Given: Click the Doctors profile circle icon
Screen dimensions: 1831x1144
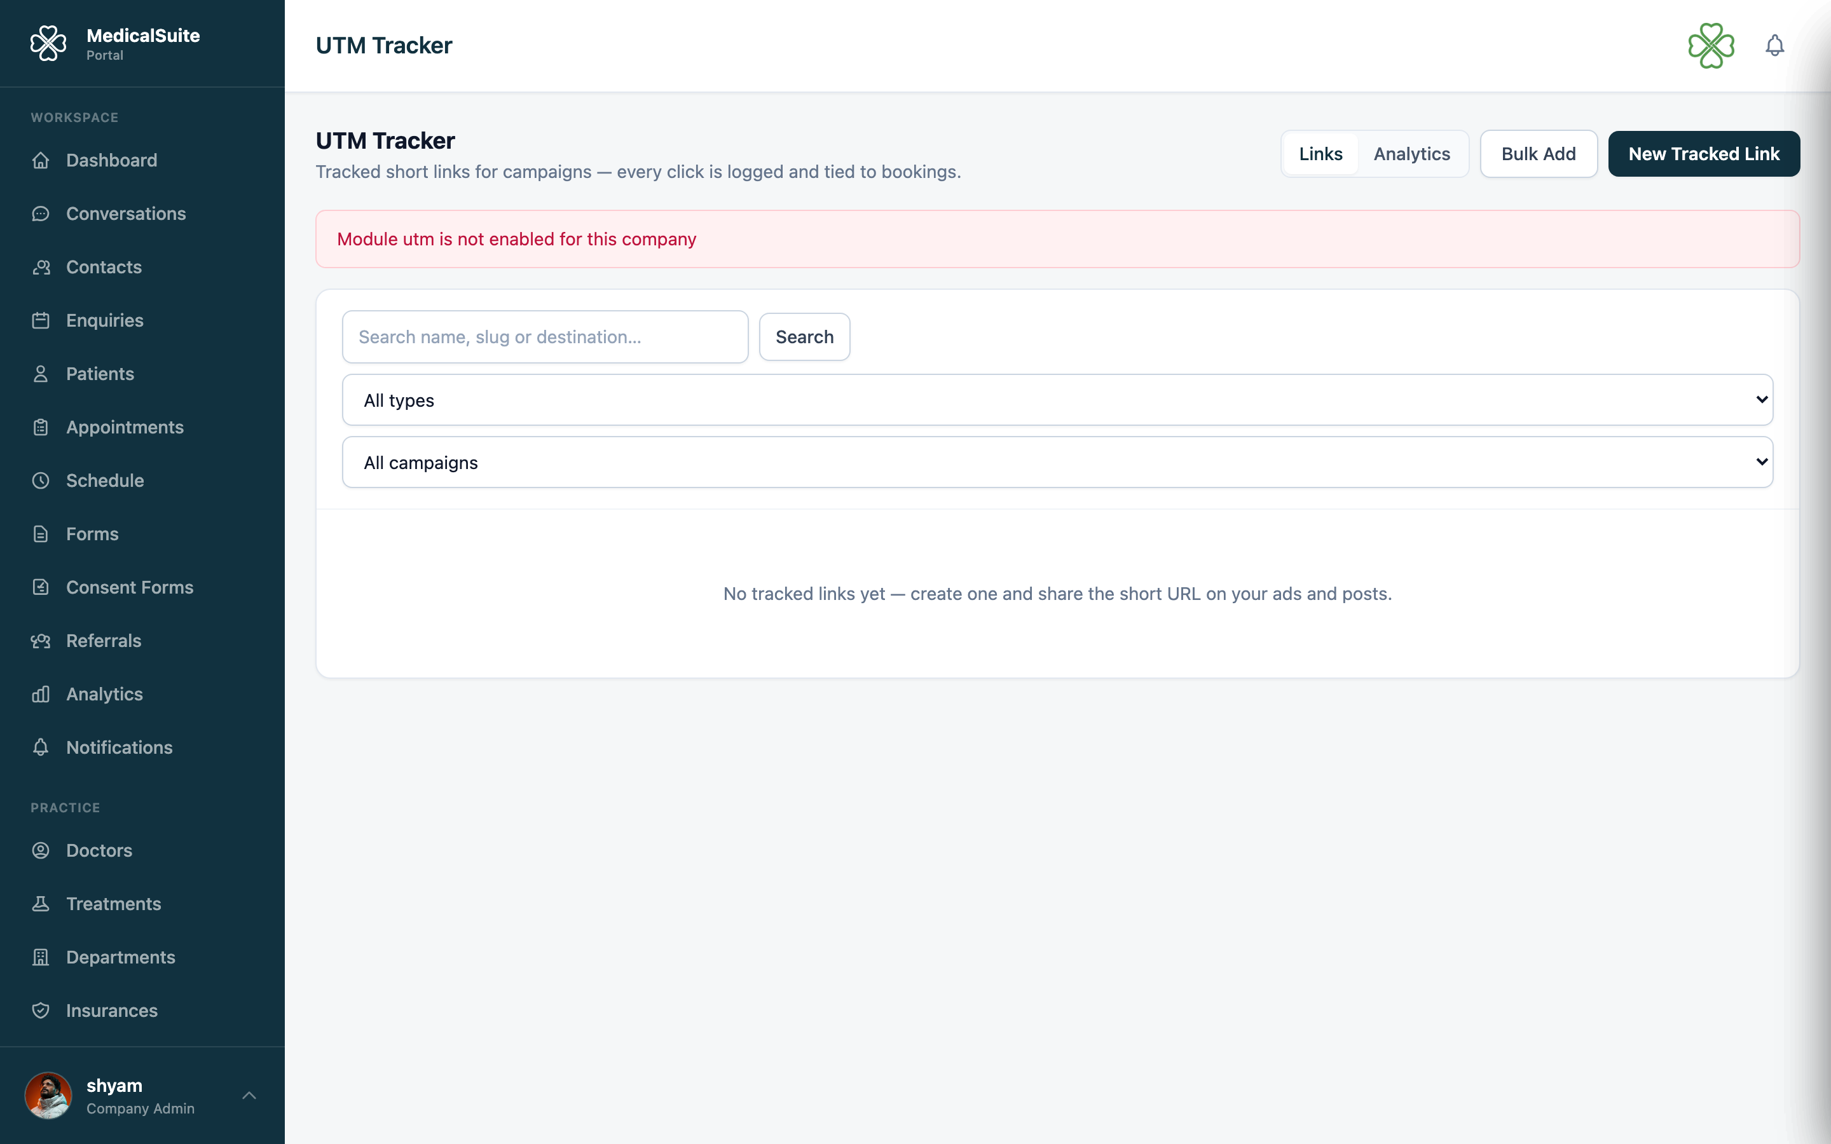Looking at the screenshot, I should coord(41,850).
